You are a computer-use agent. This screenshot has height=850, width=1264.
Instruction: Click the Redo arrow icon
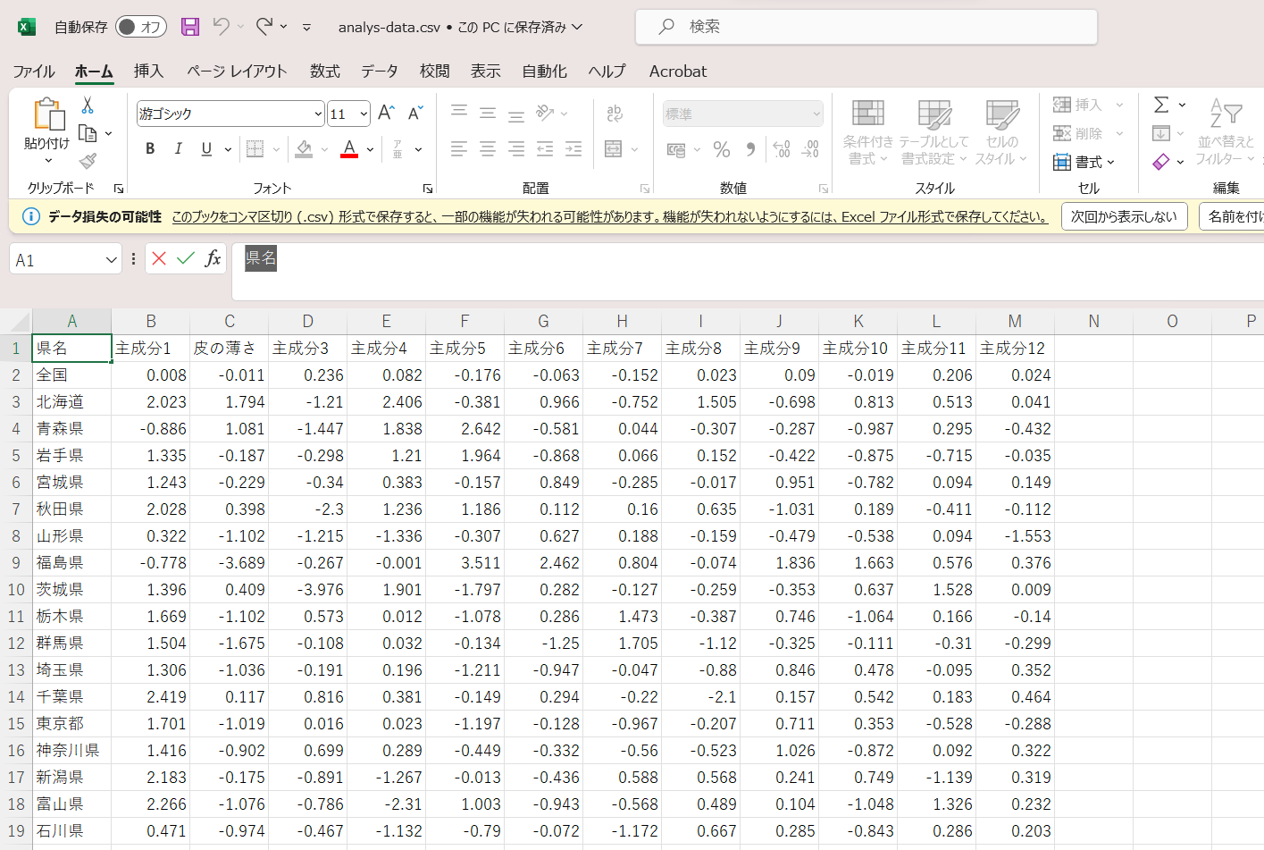[x=264, y=27]
